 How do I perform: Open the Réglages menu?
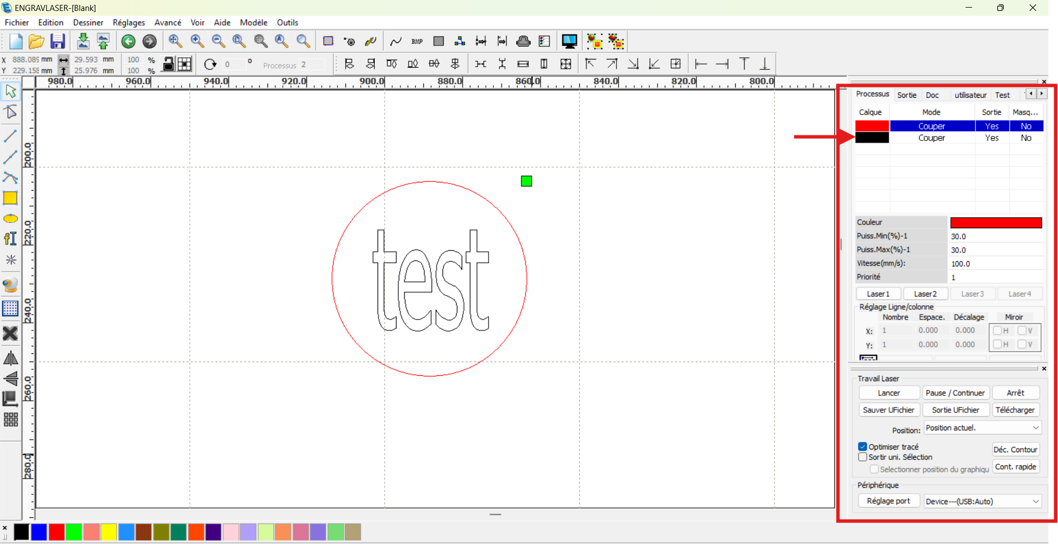(x=129, y=22)
